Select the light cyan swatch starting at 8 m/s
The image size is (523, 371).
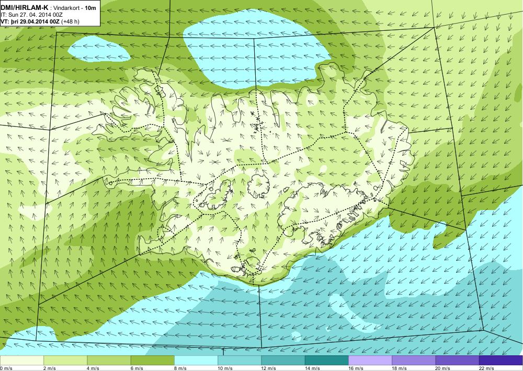[196, 361]
